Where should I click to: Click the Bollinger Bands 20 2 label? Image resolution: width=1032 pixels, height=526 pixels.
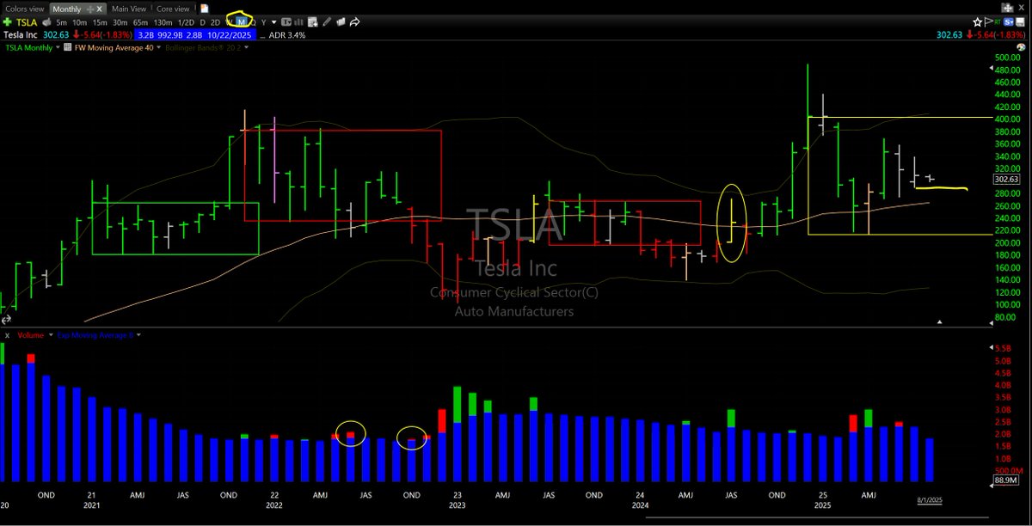click(204, 48)
